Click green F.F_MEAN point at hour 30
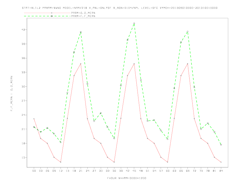The image size is (241, 186). (101, 113)
